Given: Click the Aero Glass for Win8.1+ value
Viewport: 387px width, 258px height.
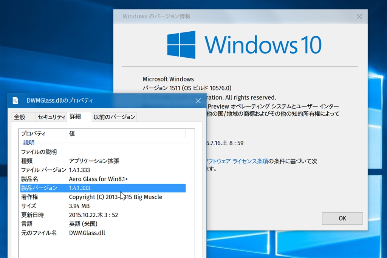Looking at the screenshot, I should 98,179.
